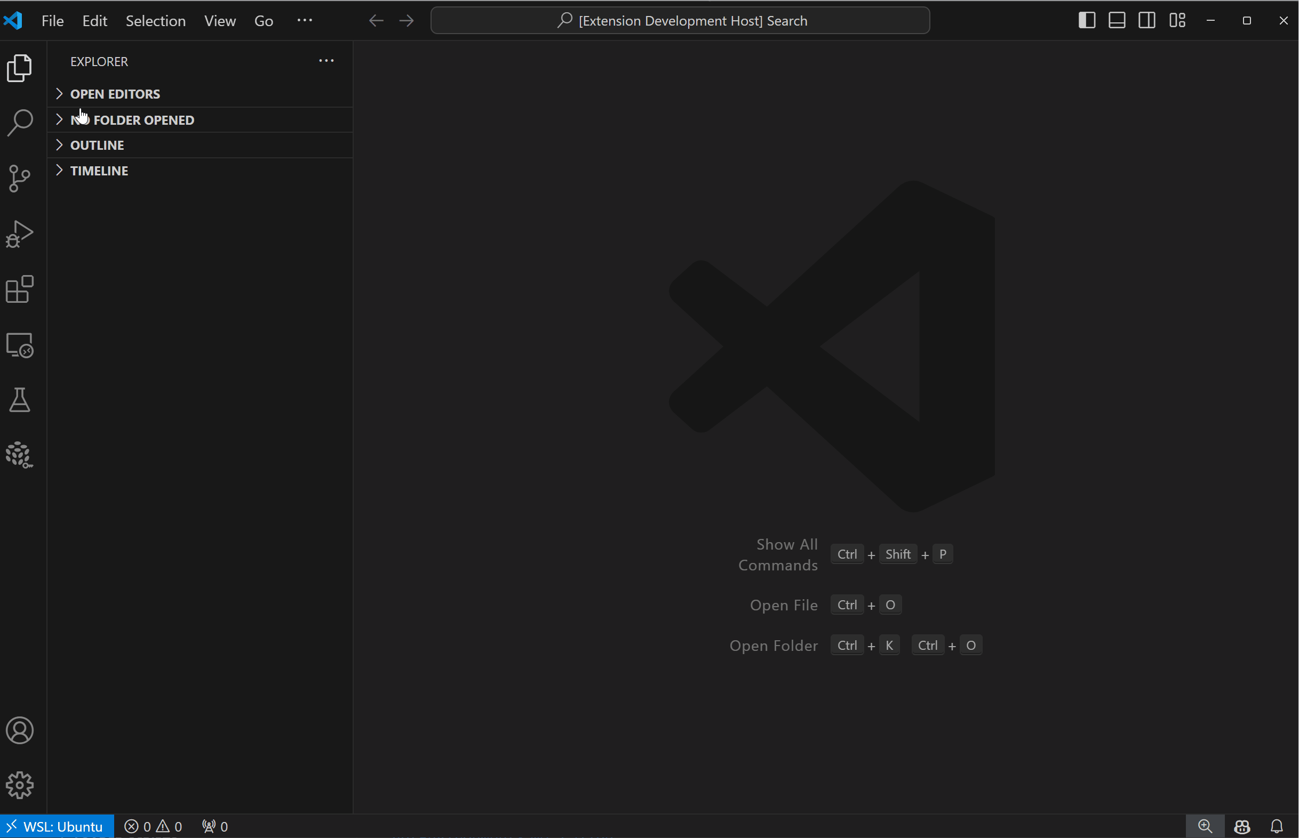Open the dotted-sphere extension view icon
The height and width of the screenshot is (838, 1299).
click(x=20, y=455)
